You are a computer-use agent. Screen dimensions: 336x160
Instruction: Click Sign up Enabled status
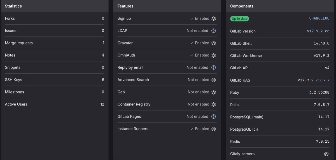(200, 18)
